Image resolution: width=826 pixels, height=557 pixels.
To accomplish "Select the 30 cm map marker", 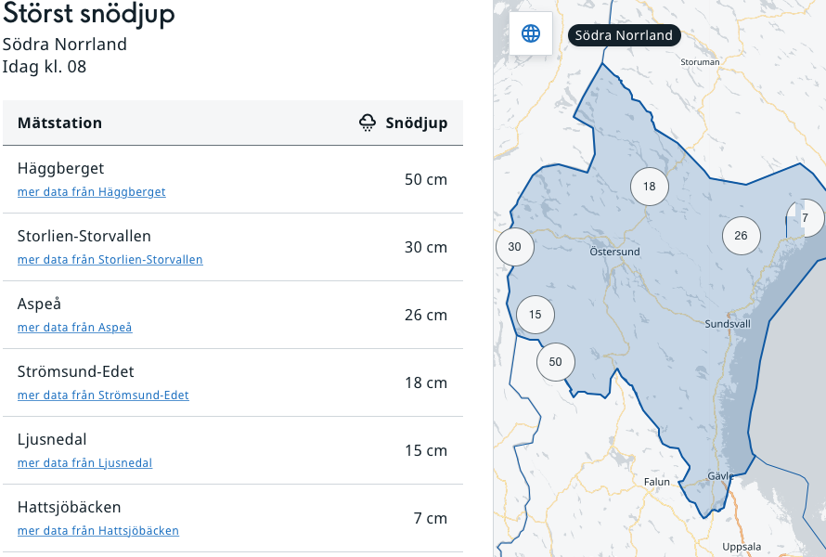I will 514,247.
